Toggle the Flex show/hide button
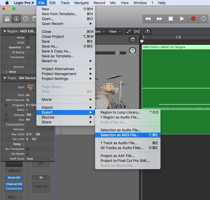 137,32
